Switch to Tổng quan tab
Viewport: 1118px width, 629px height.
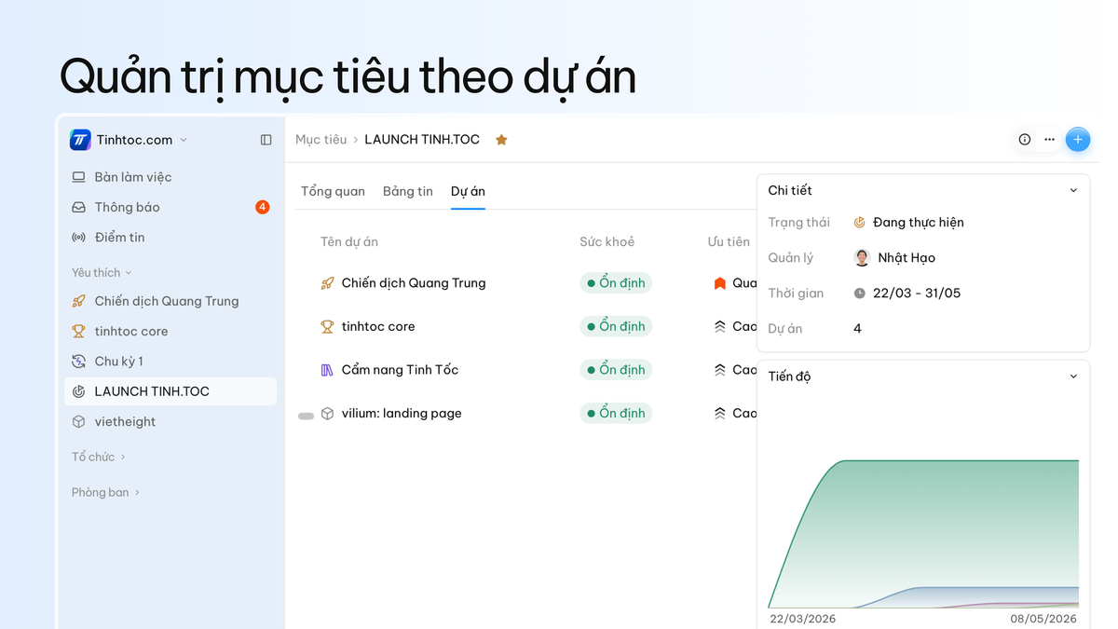(333, 191)
